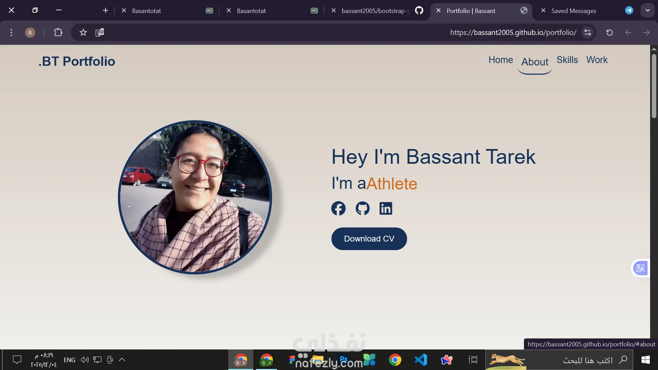Open the Facebook profile icon
658x370 pixels.
coord(338,208)
